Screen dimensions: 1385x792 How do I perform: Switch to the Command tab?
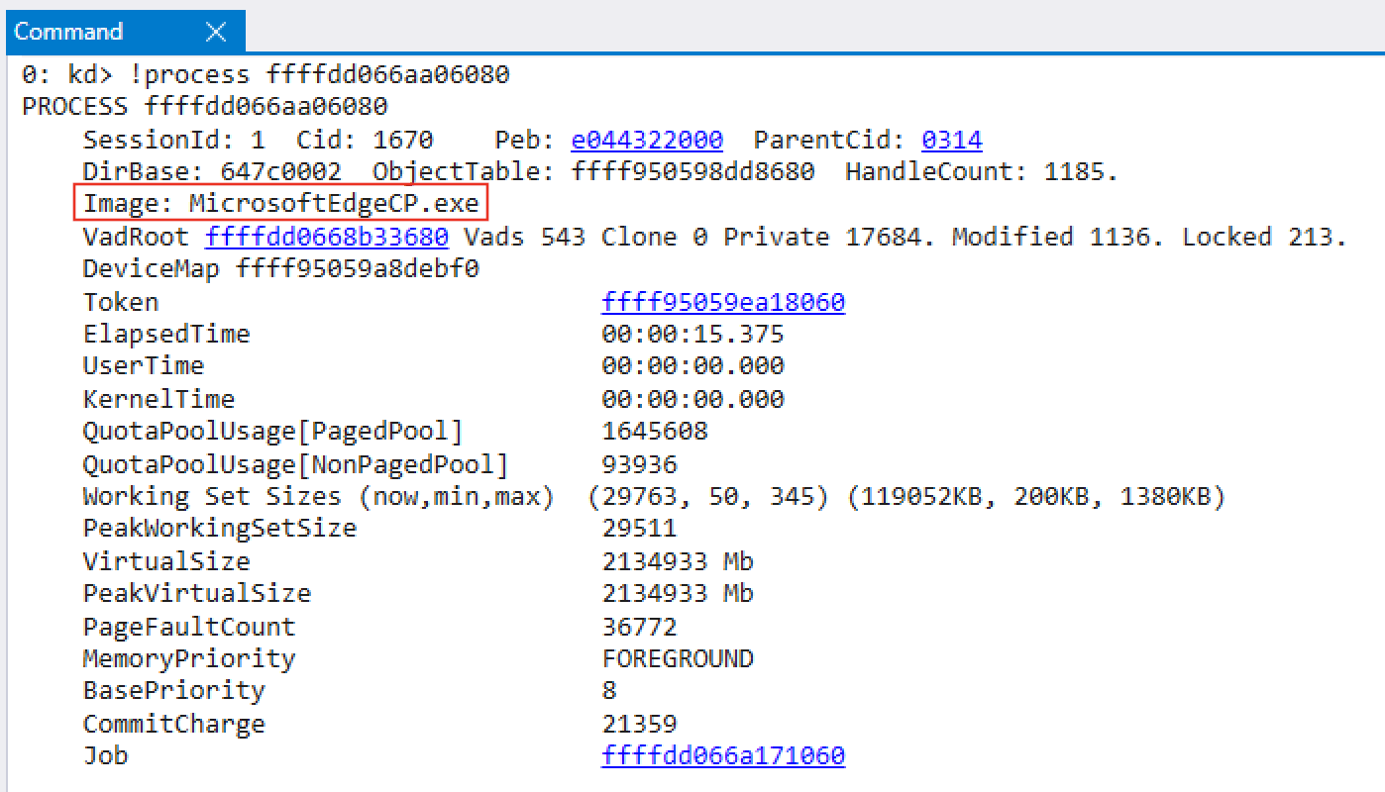tap(68, 32)
